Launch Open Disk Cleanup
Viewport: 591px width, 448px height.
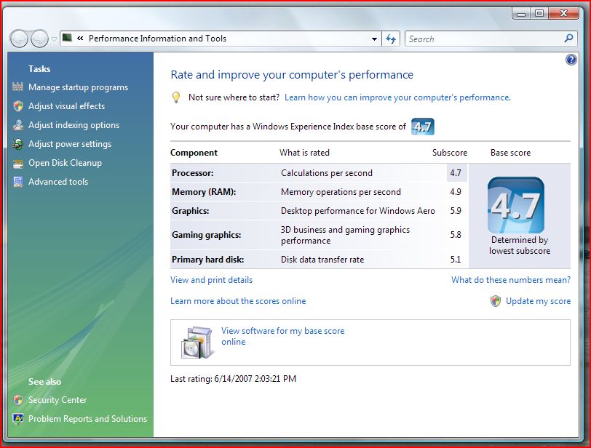pos(65,163)
